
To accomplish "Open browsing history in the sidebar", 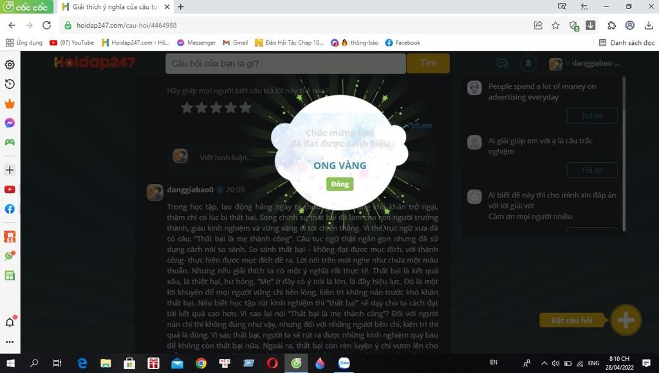I will pyautogui.click(x=10, y=84).
